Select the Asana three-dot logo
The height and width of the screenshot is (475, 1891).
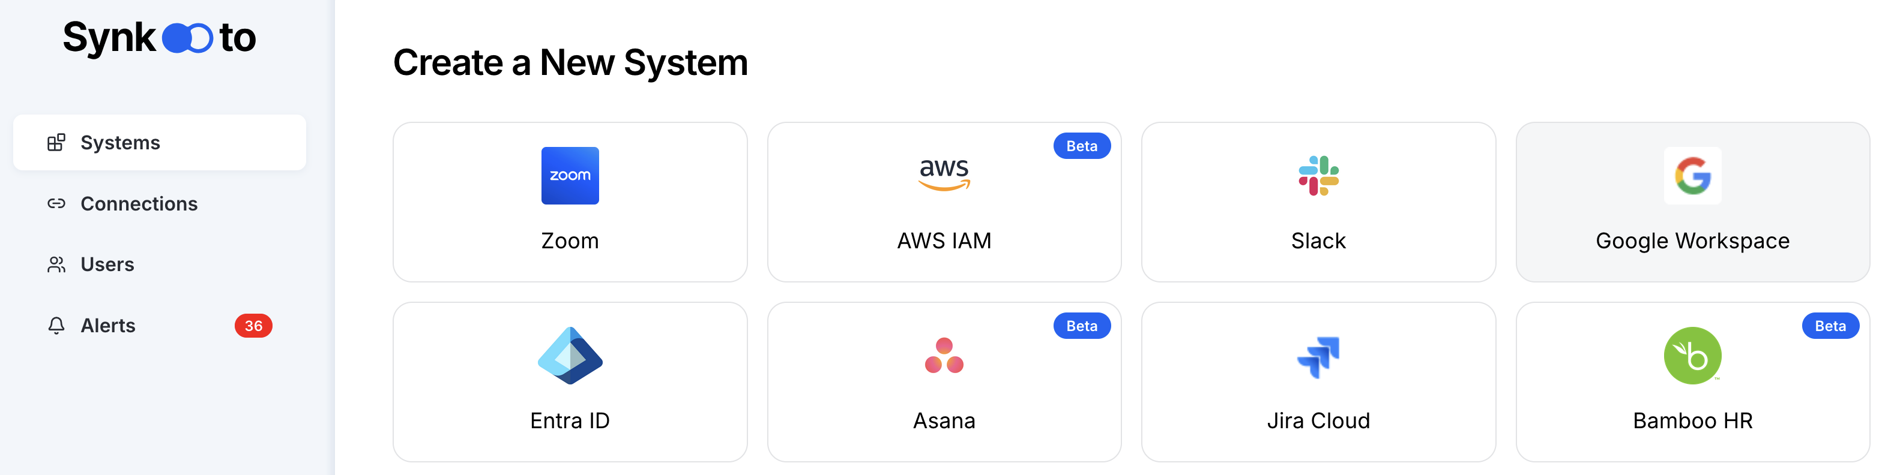944,356
